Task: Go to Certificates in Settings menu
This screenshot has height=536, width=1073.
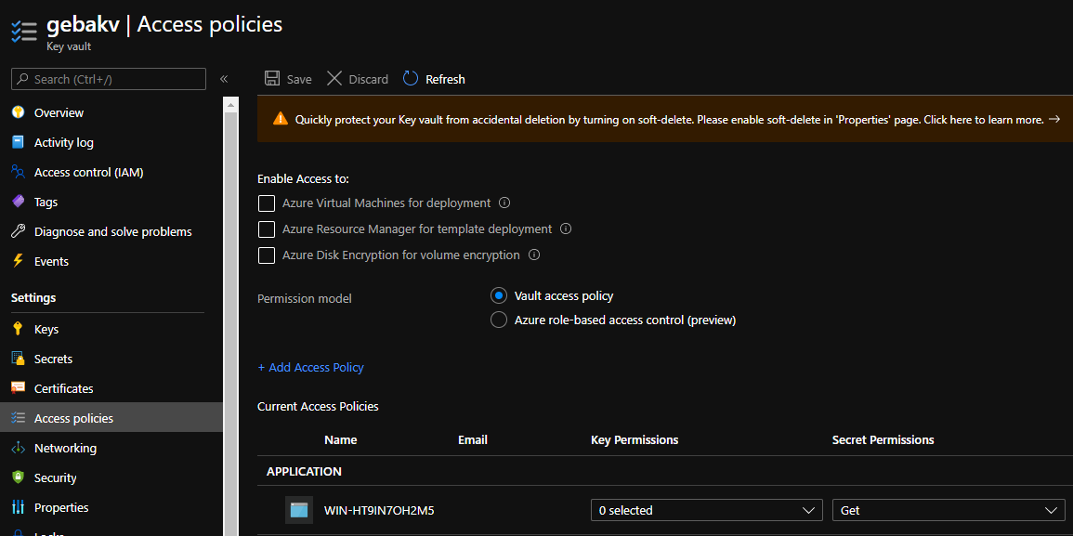Action: (63, 388)
